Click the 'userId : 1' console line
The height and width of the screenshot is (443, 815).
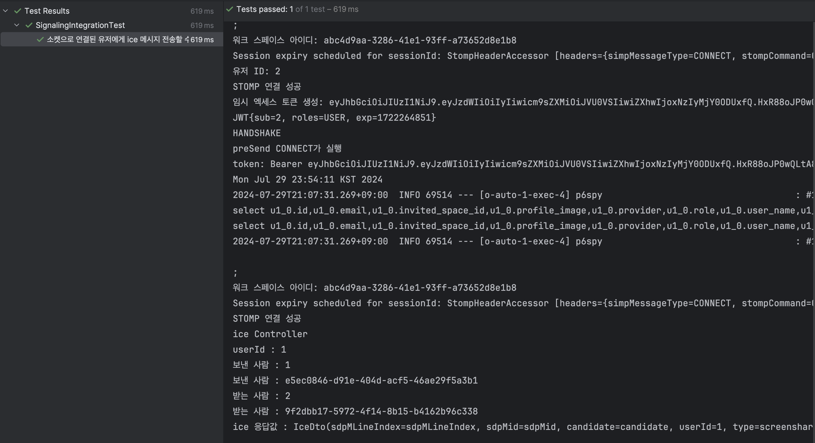pyautogui.click(x=259, y=349)
